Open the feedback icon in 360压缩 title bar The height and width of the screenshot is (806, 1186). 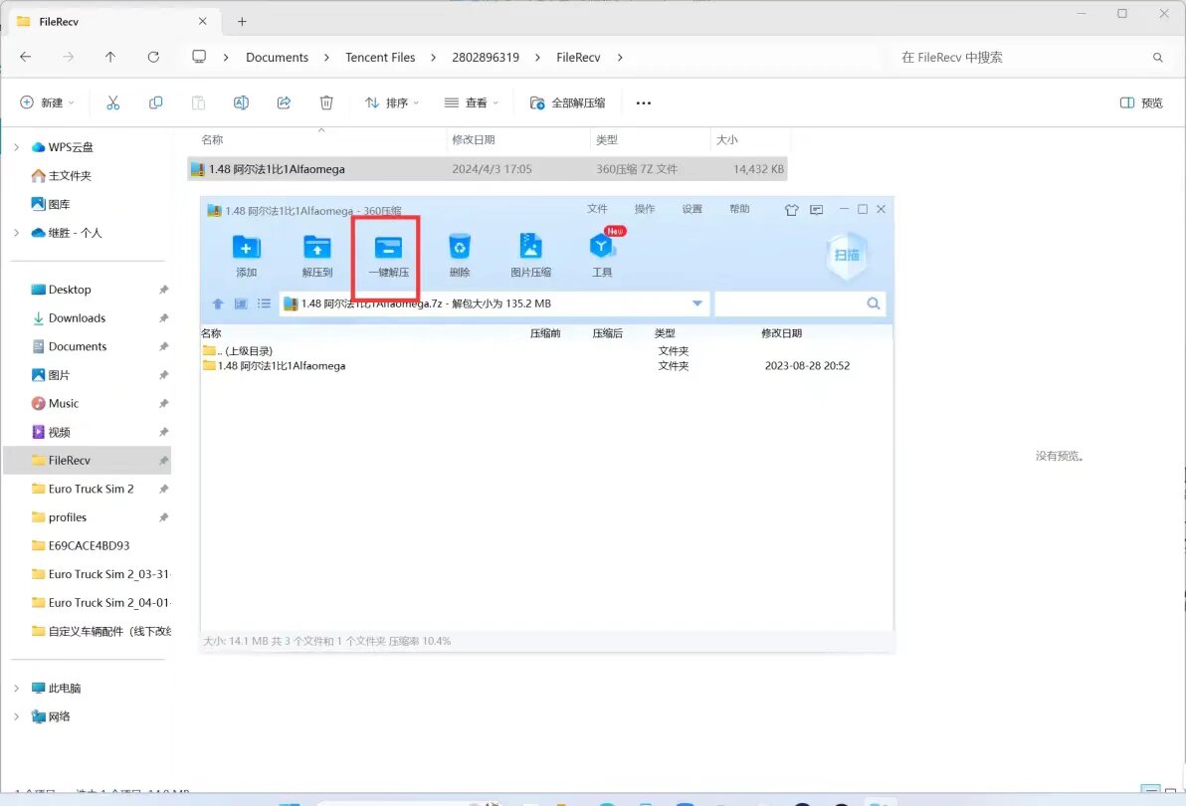pyautogui.click(x=816, y=210)
